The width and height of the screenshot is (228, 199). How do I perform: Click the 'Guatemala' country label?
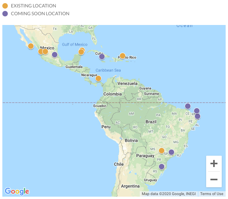point(74,67)
